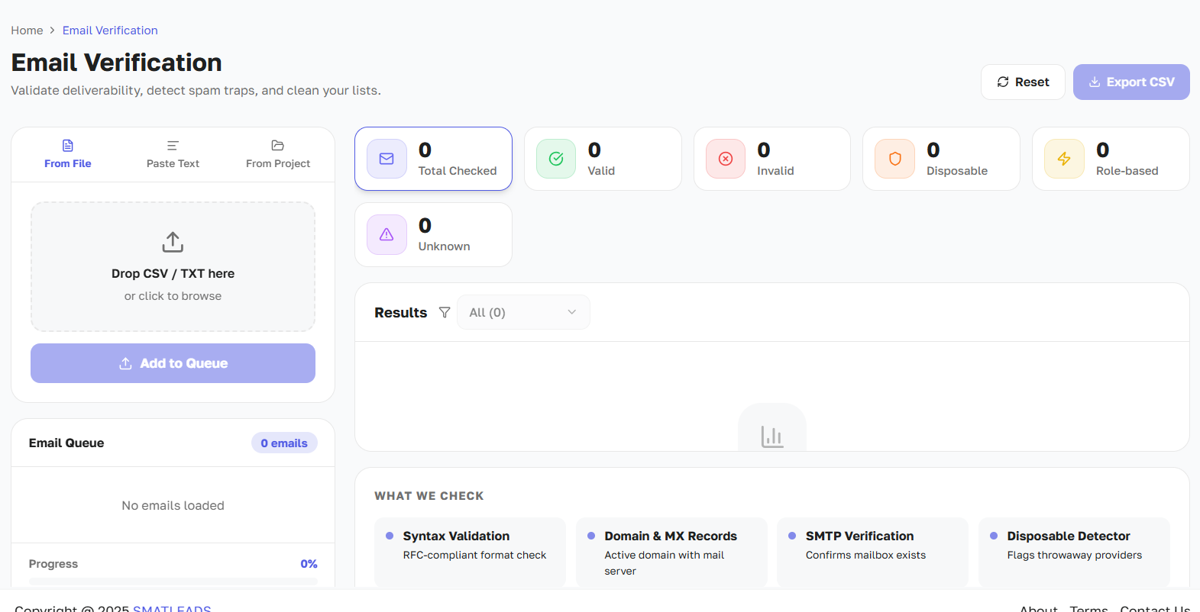Open the From Project tab

tap(278, 154)
